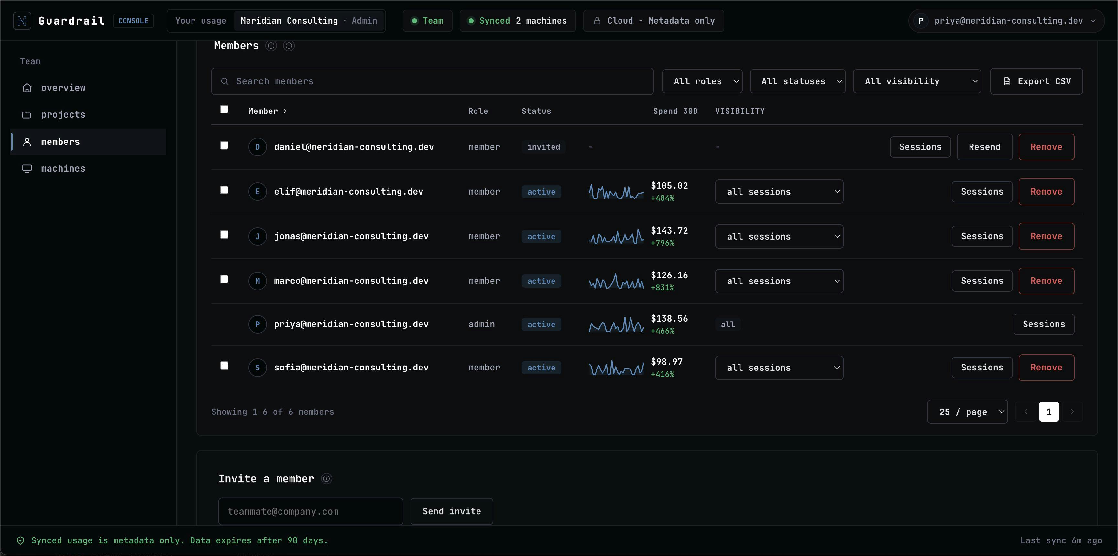
Task: Remove jonas from the team
Action: click(x=1047, y=236)
